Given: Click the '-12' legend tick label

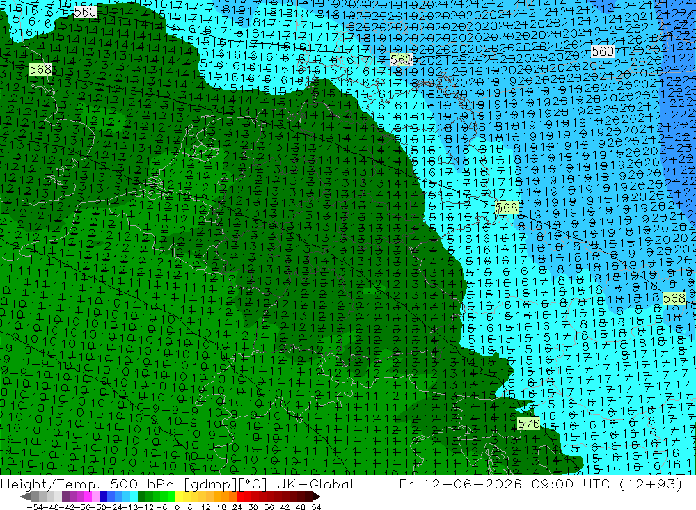Looking at the screenshot, I should 145,507.
